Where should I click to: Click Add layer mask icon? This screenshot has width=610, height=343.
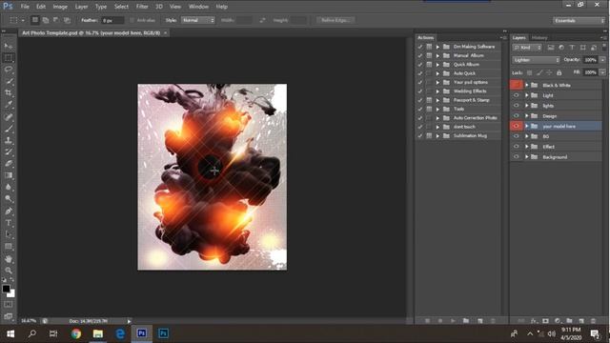[x=545, y=321]
